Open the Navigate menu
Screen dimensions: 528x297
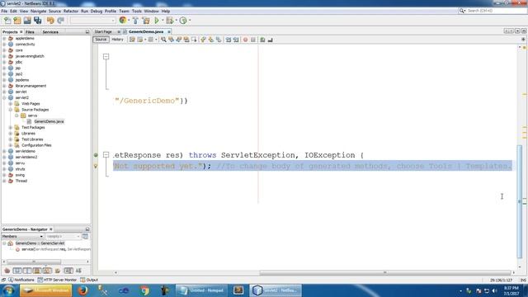[39, 11]
